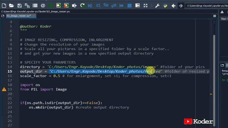Viewport: 228px width, 128px height.
Task: Run selection or current line
Action: 74,6
